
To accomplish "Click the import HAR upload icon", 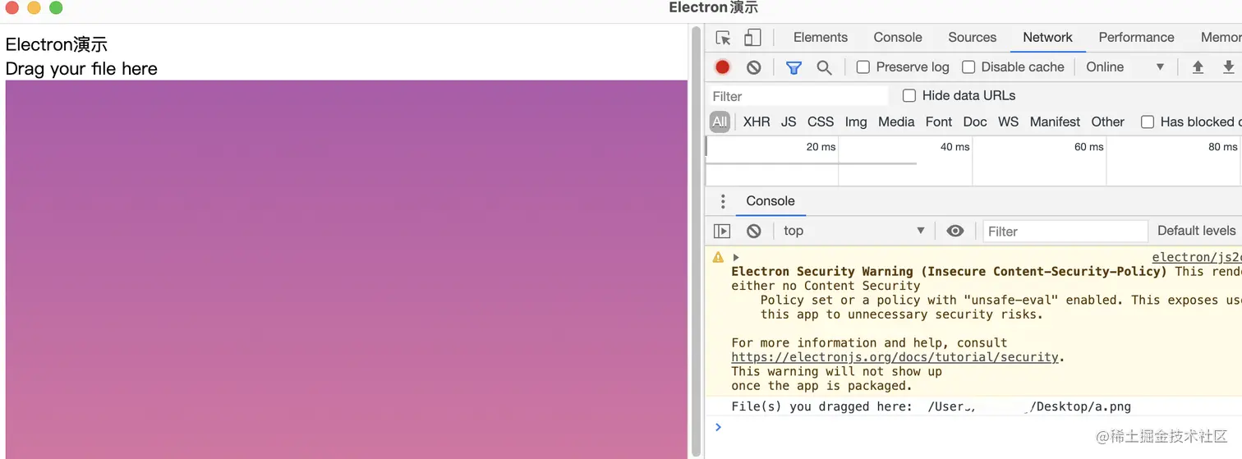I will (x=1198, y=67).
